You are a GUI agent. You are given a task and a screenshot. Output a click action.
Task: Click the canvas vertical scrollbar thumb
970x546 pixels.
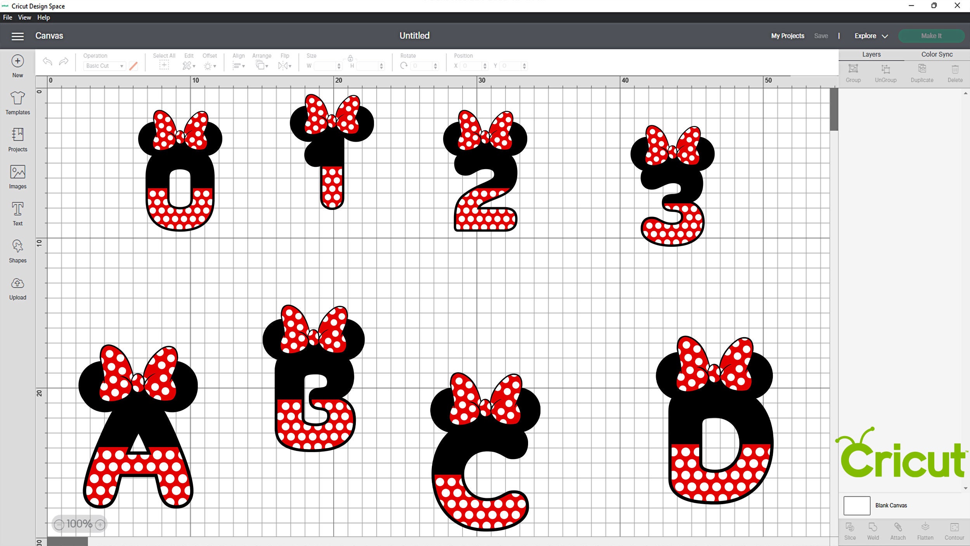point(834,109)
